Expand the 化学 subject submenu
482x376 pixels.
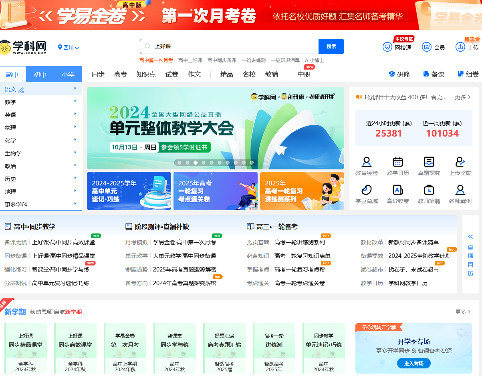pos(75,140)
